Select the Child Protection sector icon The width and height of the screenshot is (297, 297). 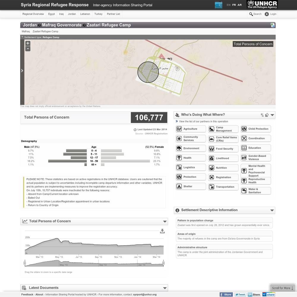(244, 129)
